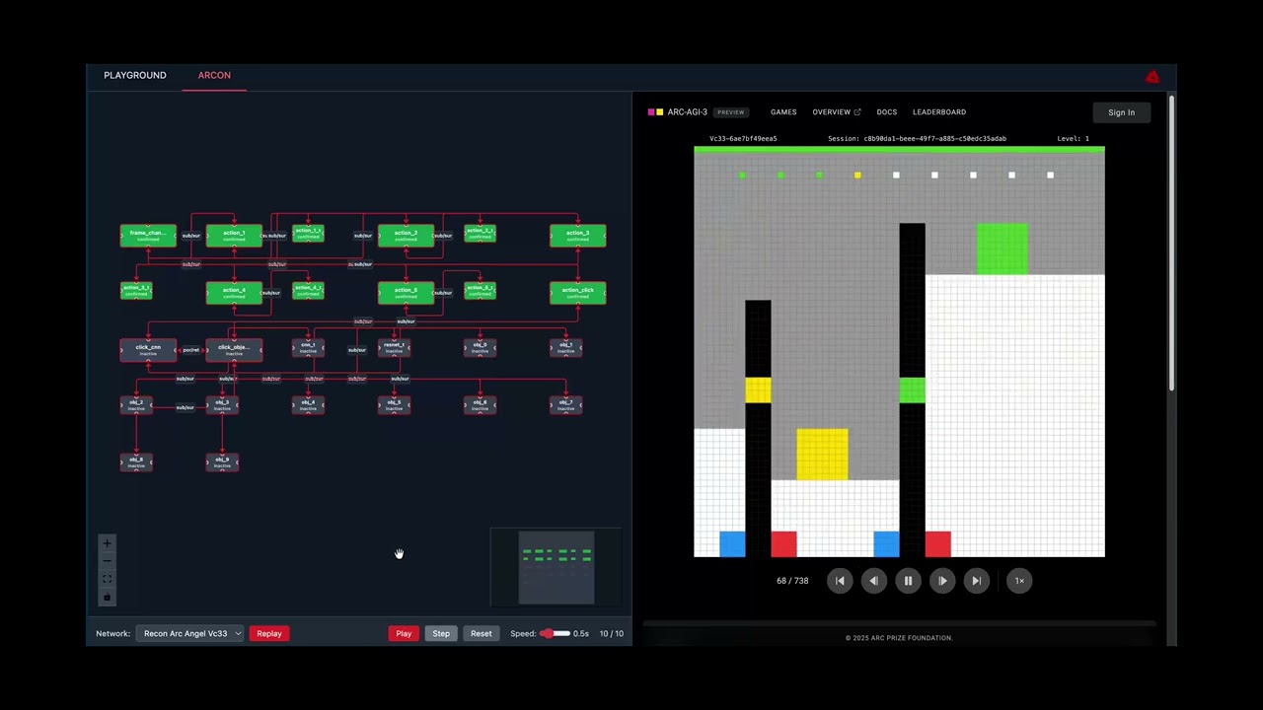The width and height of the screenshot is (1263, 710).
Task: Open the Network dropdown showing Recon Arc Angel Vc33
Action: [190, 633]
